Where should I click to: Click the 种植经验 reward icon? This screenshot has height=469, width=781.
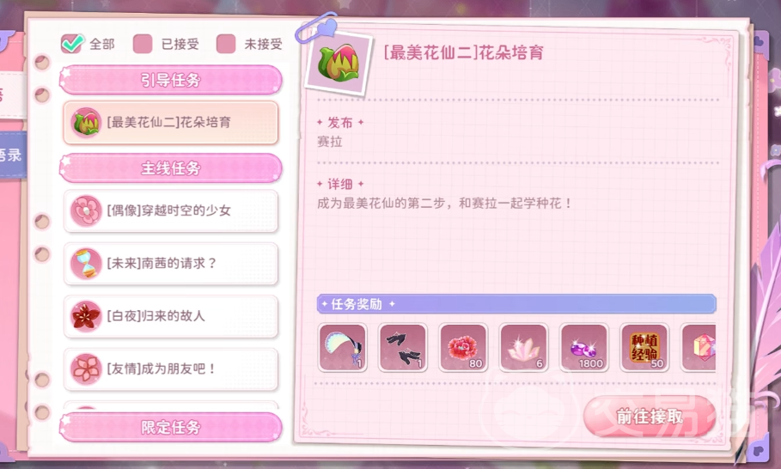pyautogui.click(x=644, y=347)
